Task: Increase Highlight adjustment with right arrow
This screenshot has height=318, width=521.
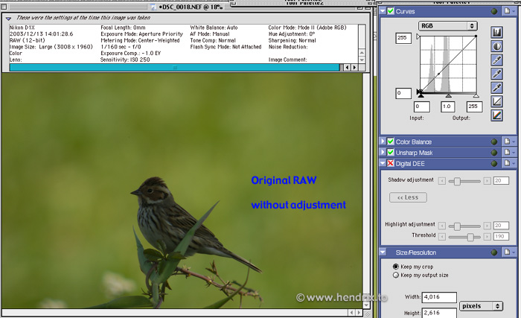Action: (487, 226)
